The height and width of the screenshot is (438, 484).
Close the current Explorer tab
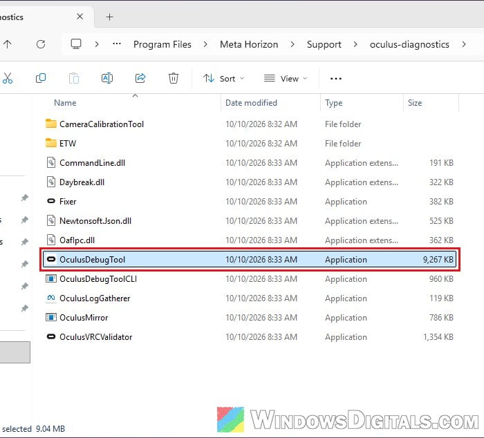point(80,17)
